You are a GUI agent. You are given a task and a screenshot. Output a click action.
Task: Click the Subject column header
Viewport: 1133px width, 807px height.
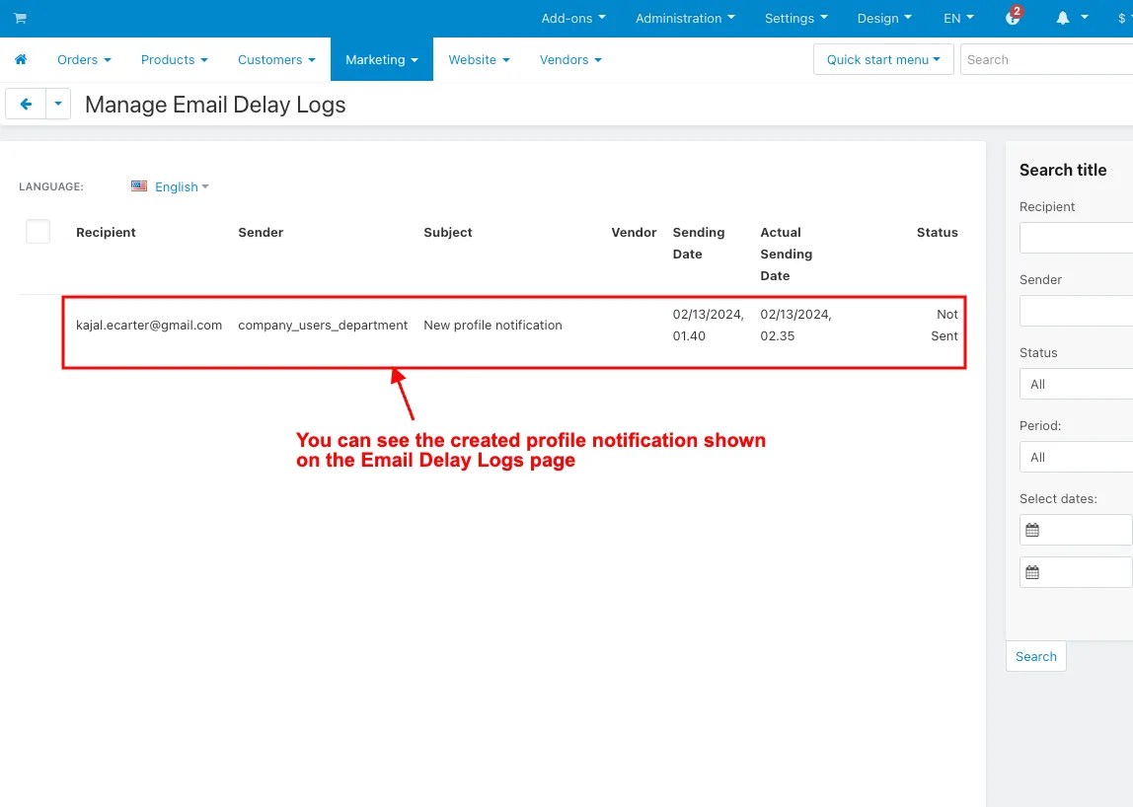coord(448,232)
